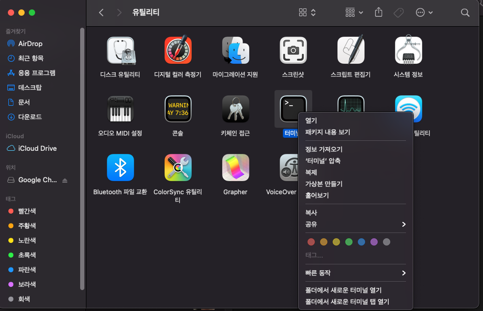The image size is (483, 311).
Task: Select the Bluetooth 파일 교환 icon
Action: [120, 168]
